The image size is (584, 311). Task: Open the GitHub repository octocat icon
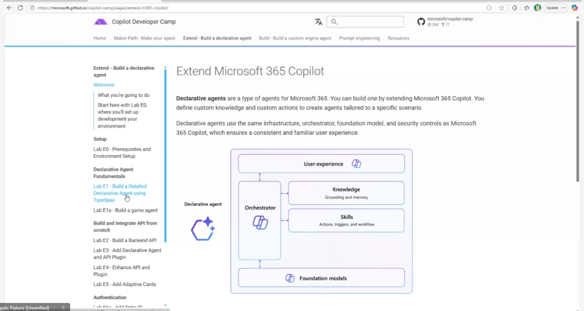(421, 22)
